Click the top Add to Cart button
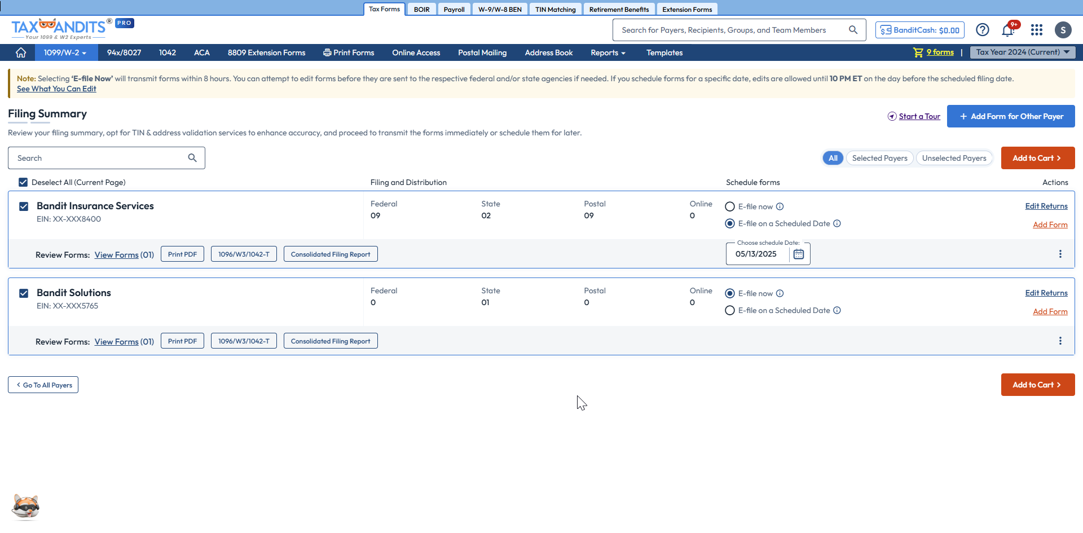 1038,158
